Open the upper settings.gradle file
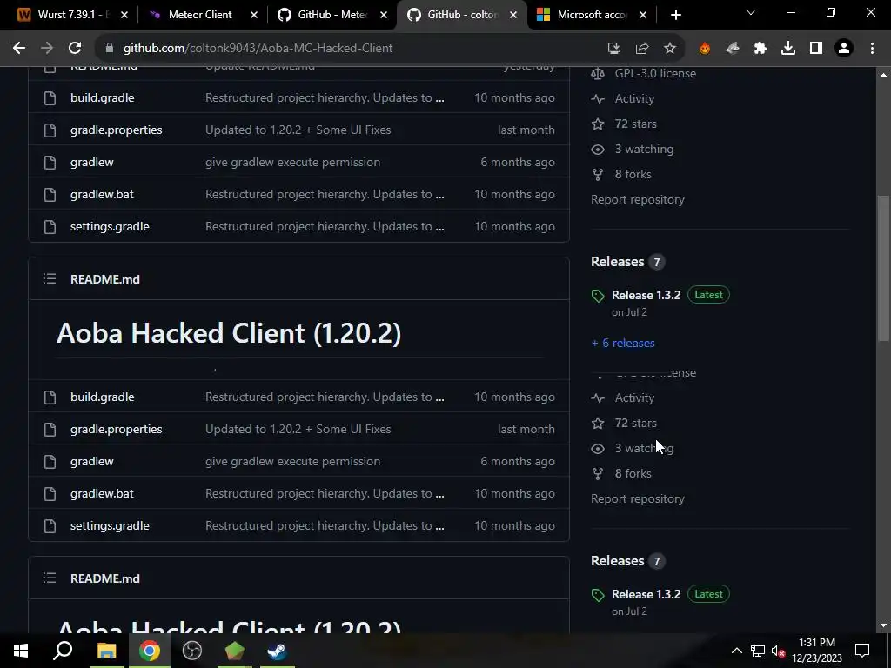The height and width of the screenshot is (668, 891). click(110, 227)
